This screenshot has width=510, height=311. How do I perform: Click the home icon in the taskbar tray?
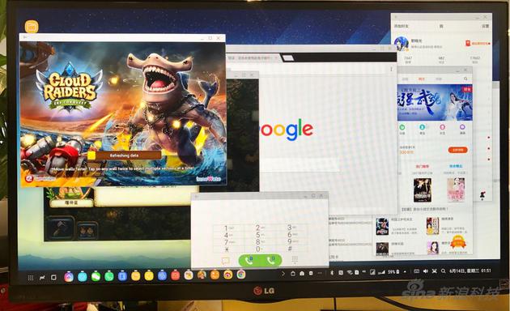[302, 274]
